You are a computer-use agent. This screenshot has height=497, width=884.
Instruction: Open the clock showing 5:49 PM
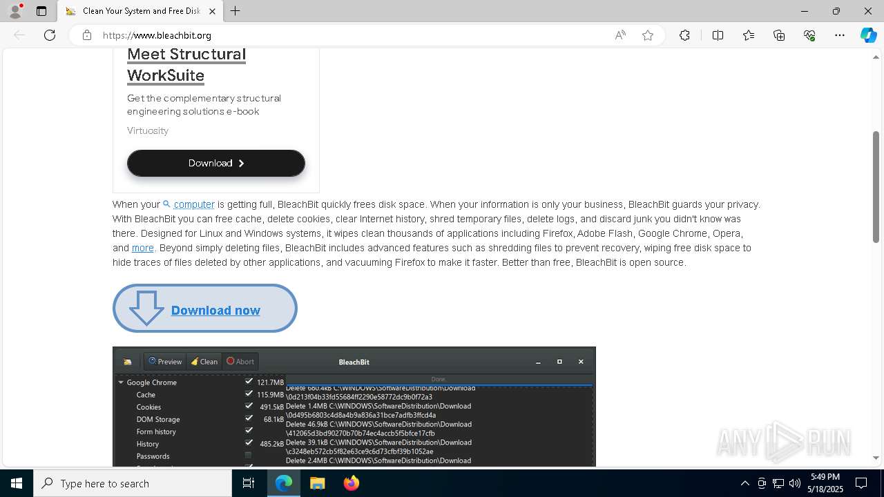tap(825, 483)
